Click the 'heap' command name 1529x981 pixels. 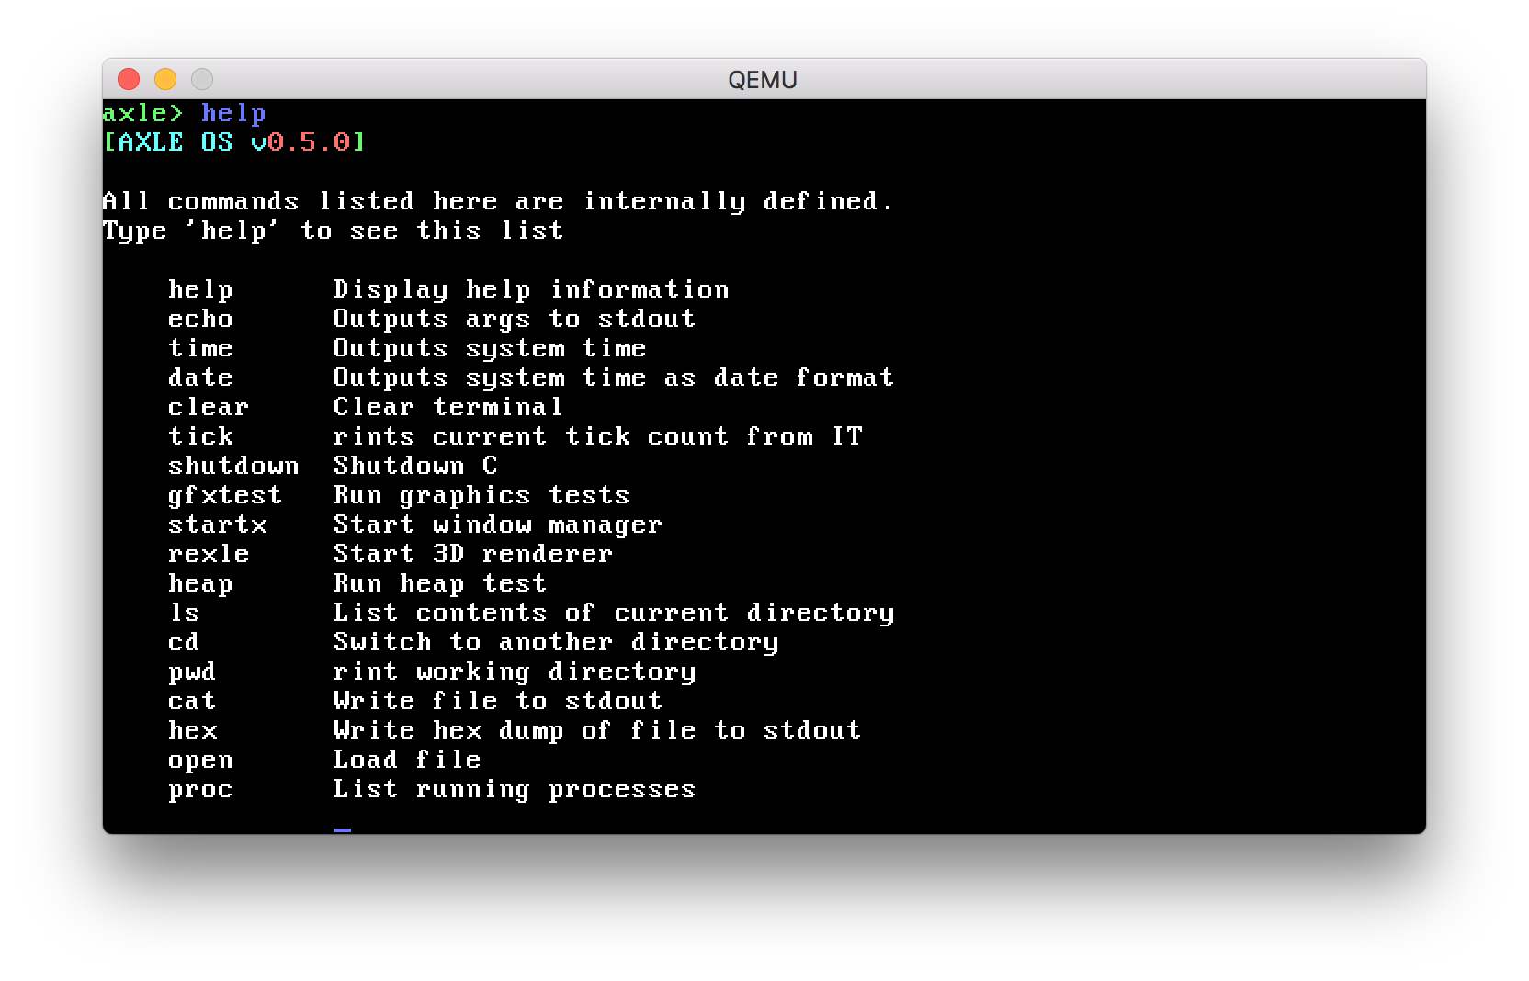tap(200, 583)
